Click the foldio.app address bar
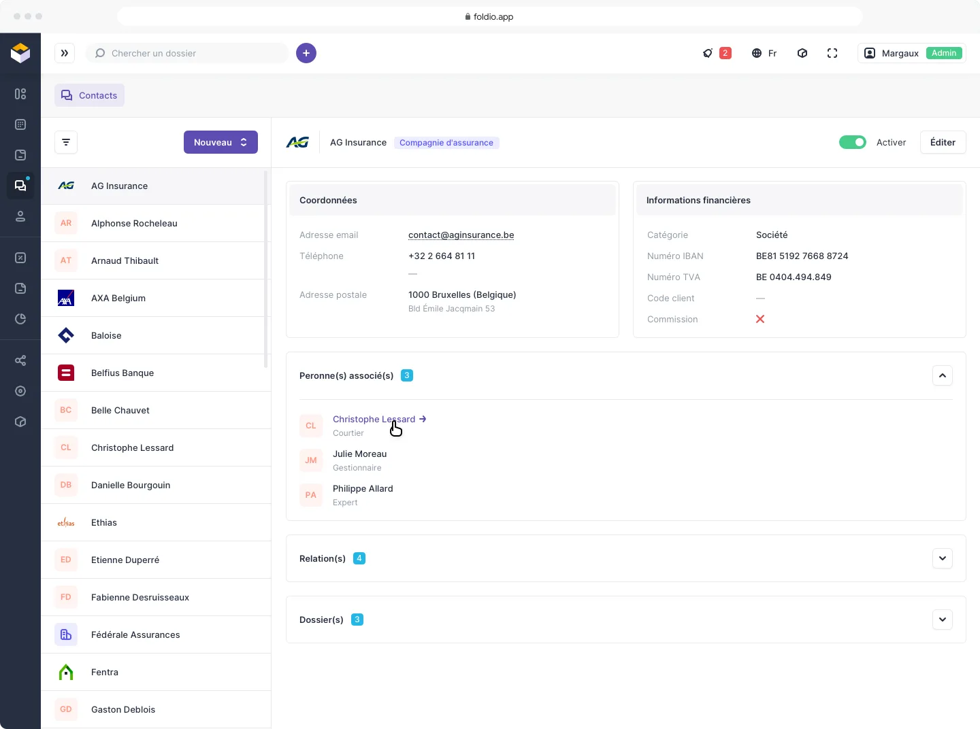The width and height of the screenshot is (980, 729). [489, 16]
